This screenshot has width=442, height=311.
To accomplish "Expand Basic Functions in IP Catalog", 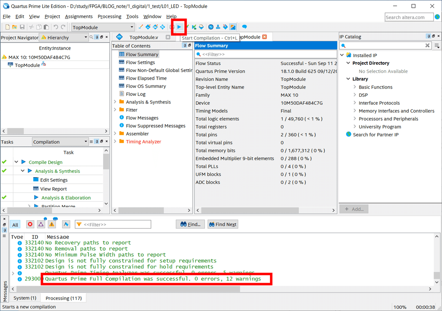I will pyautogui.click(x=355, y=87).
